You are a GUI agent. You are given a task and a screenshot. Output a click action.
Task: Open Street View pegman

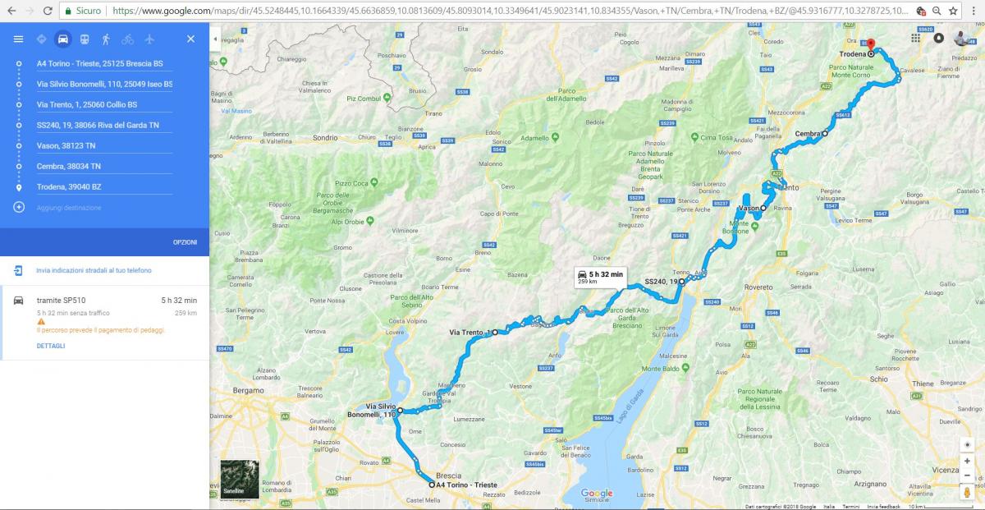click(967, 492)
